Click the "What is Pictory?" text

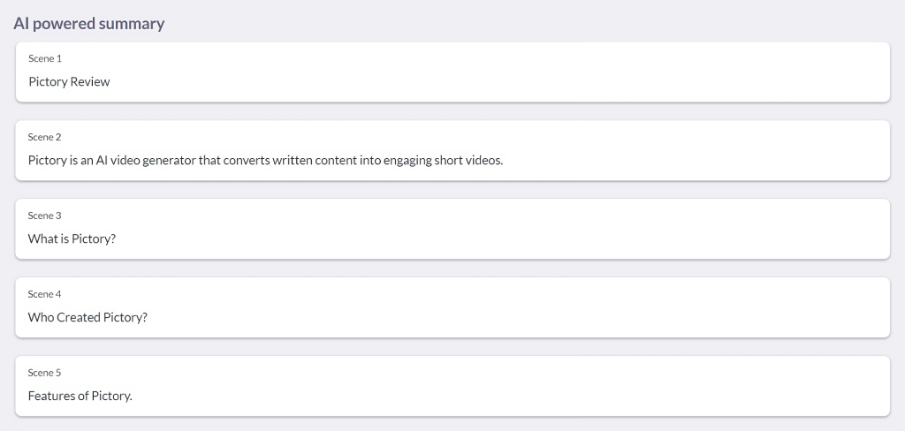(x=72, y=239)
